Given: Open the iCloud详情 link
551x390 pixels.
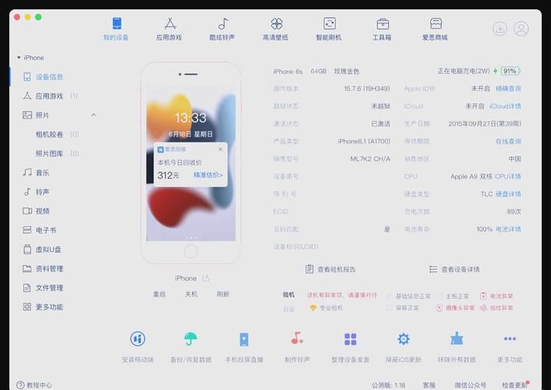Looking at the screenshot, I should 505,106.
